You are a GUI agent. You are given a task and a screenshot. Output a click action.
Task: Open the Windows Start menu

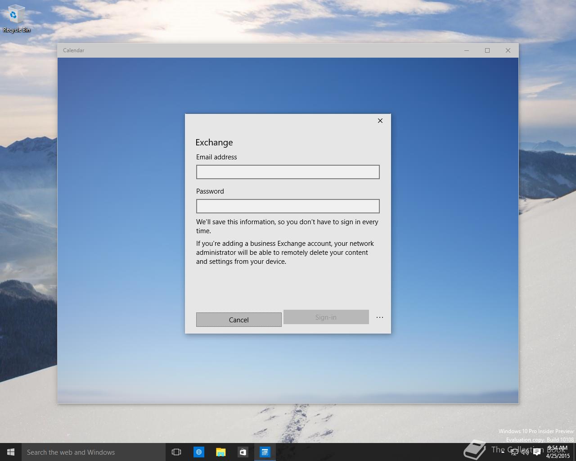click(x=11, y=452)
